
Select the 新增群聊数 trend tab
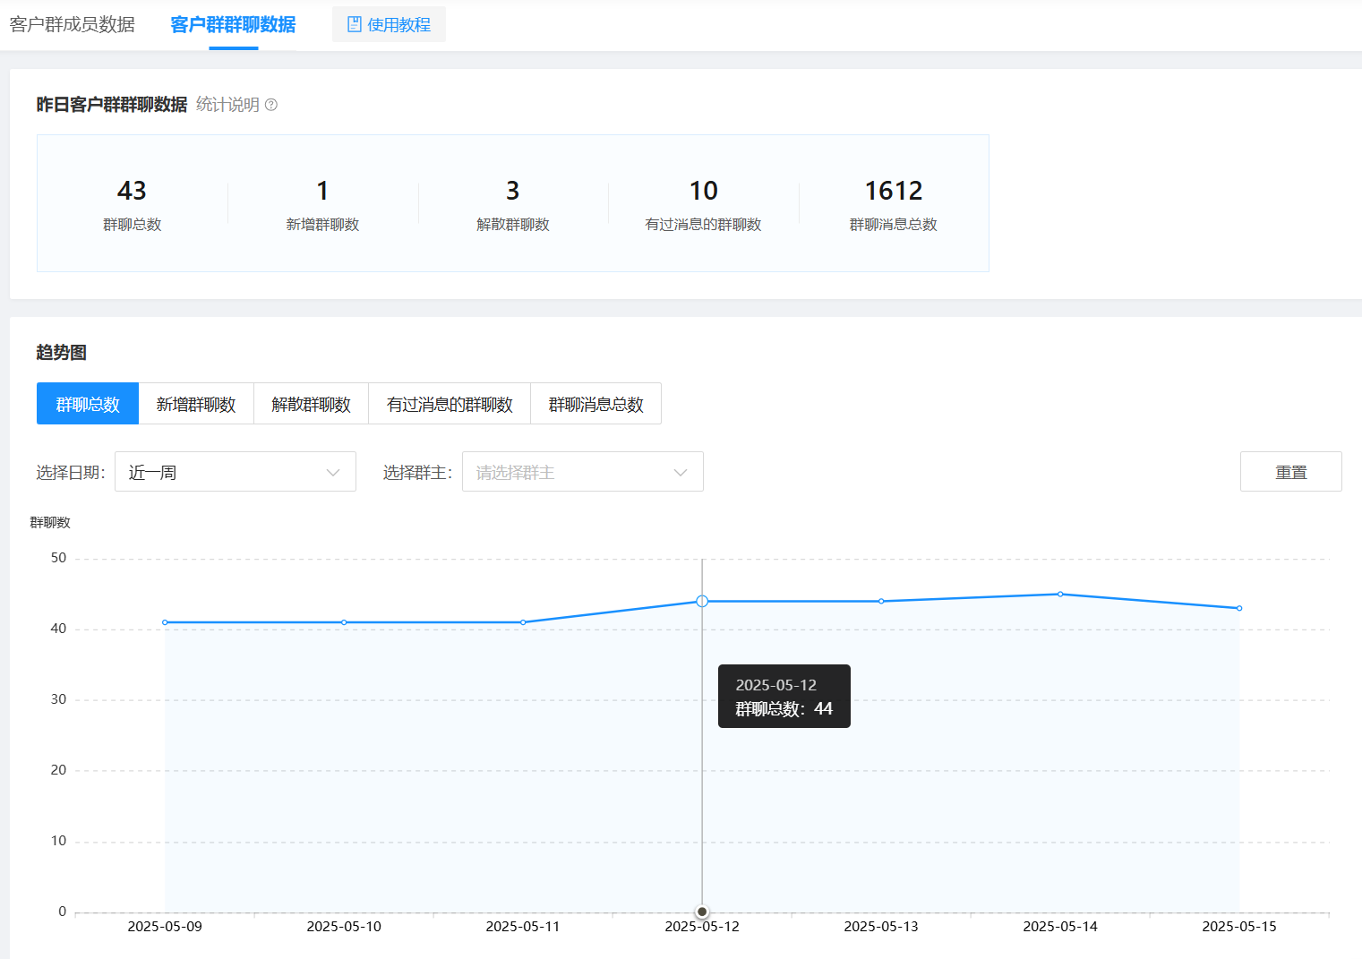(x=196, y=404)
